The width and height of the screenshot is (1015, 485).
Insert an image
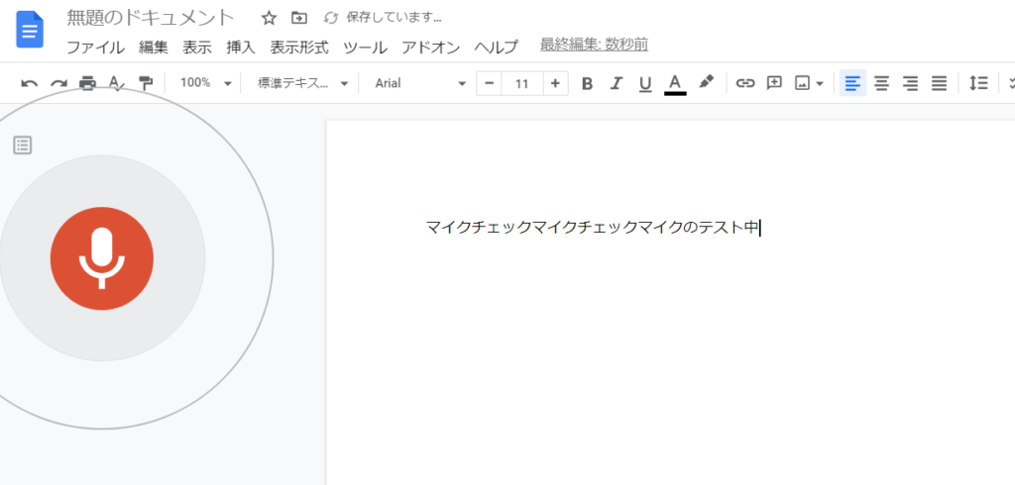[x=803, y=83]
